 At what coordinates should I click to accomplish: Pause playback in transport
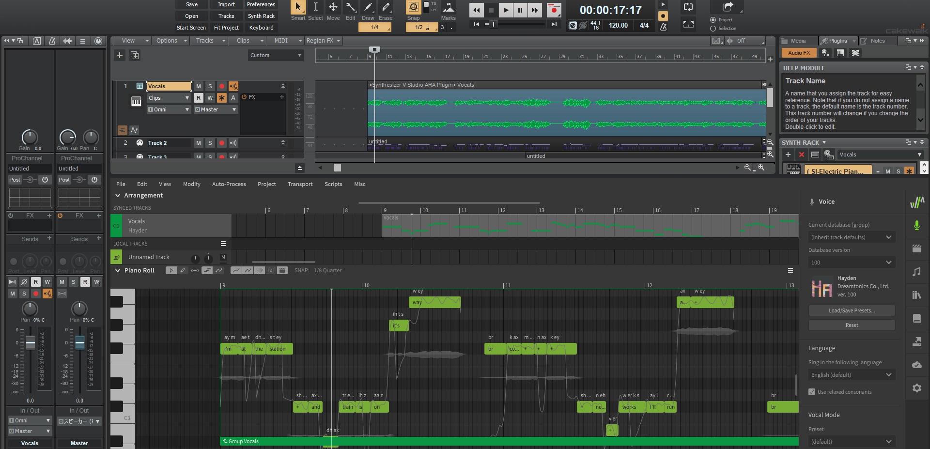pyautogui.click(x=520, y=10)
